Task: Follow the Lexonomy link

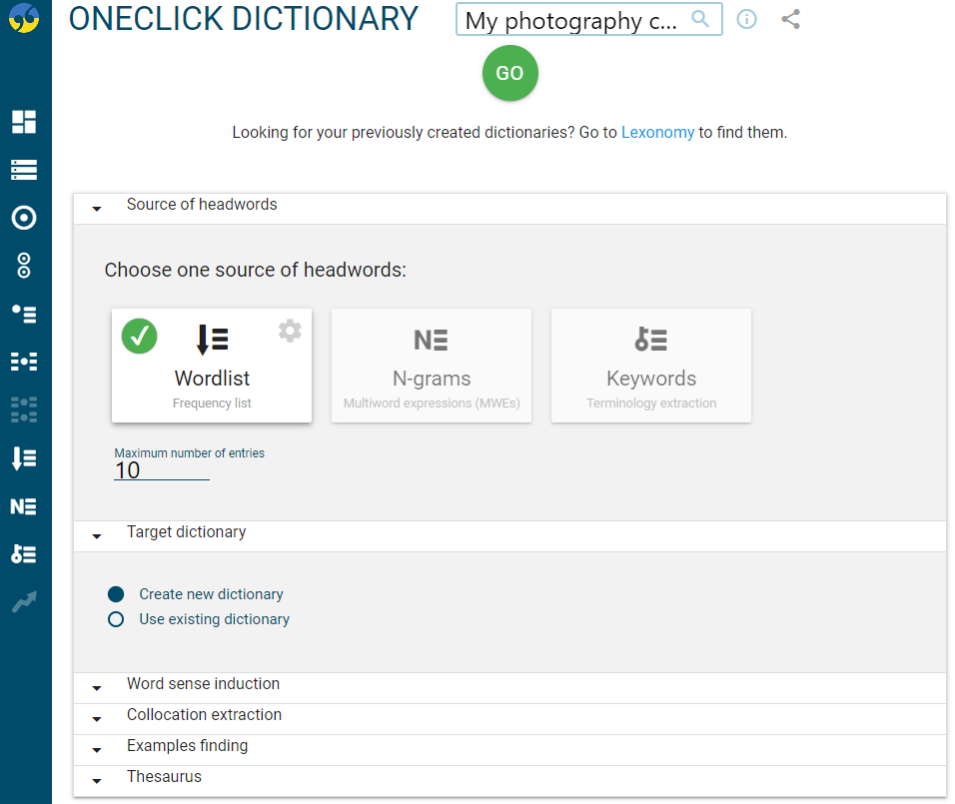Action: point(657,132)
